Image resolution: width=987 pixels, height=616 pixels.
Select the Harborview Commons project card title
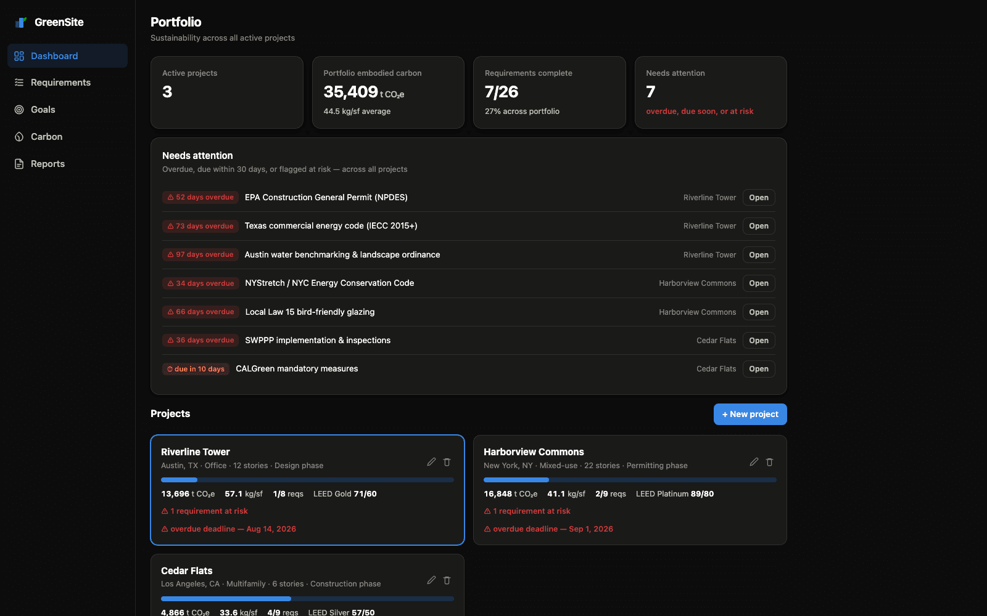tap(534, 452)
